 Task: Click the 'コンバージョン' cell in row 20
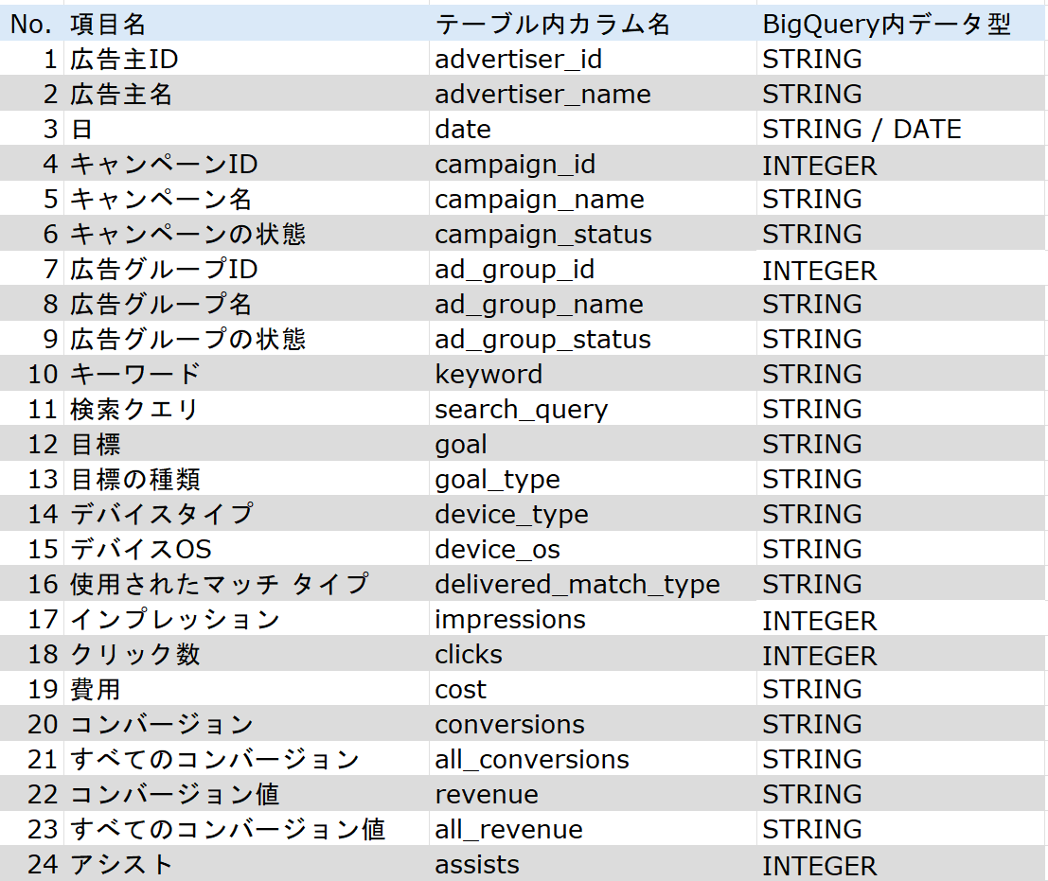[246, 724]
